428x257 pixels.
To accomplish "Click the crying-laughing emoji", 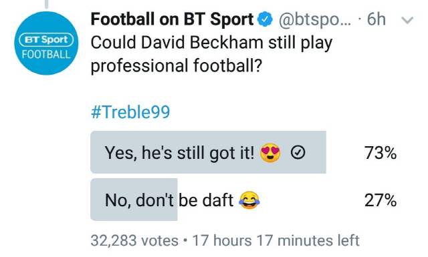I will click(x=249, y=200).
